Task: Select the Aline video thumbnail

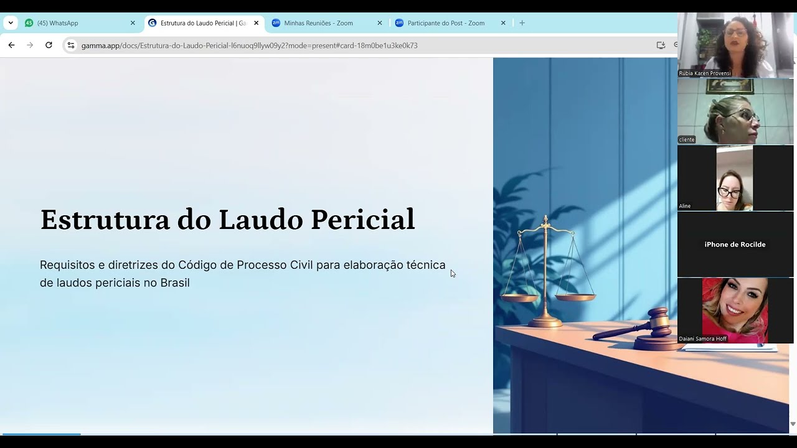Action: click(x=735, y=178)
